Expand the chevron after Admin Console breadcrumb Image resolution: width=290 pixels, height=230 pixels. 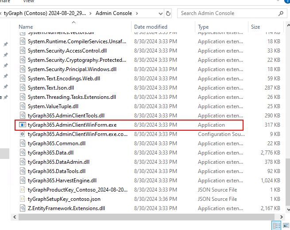tap(137, 13)
